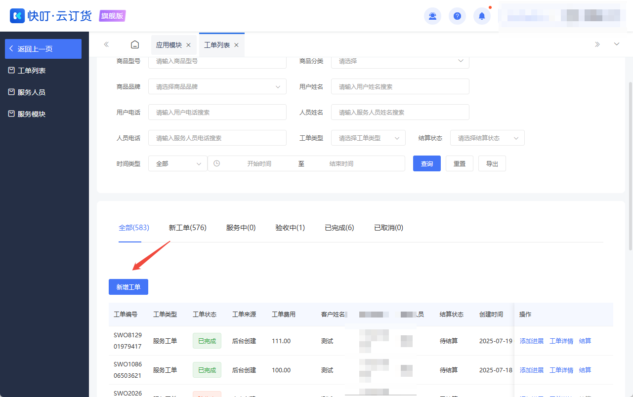Click order number SWO812901979417
The image size is (633, 397).
click(x=127, y=341)
